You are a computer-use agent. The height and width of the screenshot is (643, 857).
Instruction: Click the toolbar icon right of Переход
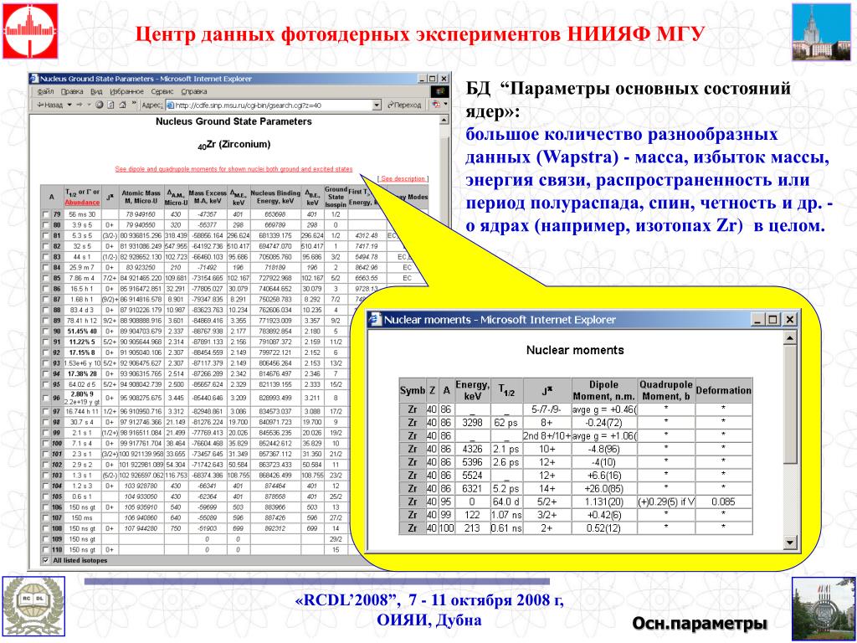click(x=436, y=105)
